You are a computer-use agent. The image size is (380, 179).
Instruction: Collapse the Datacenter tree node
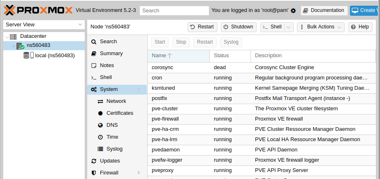(x=7, y=37)
